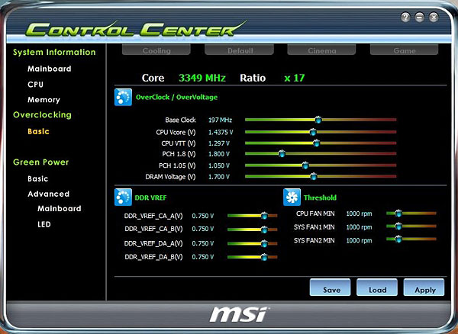Click the OverClock / OverVoltage gauge icon

(x=123, y=97)
